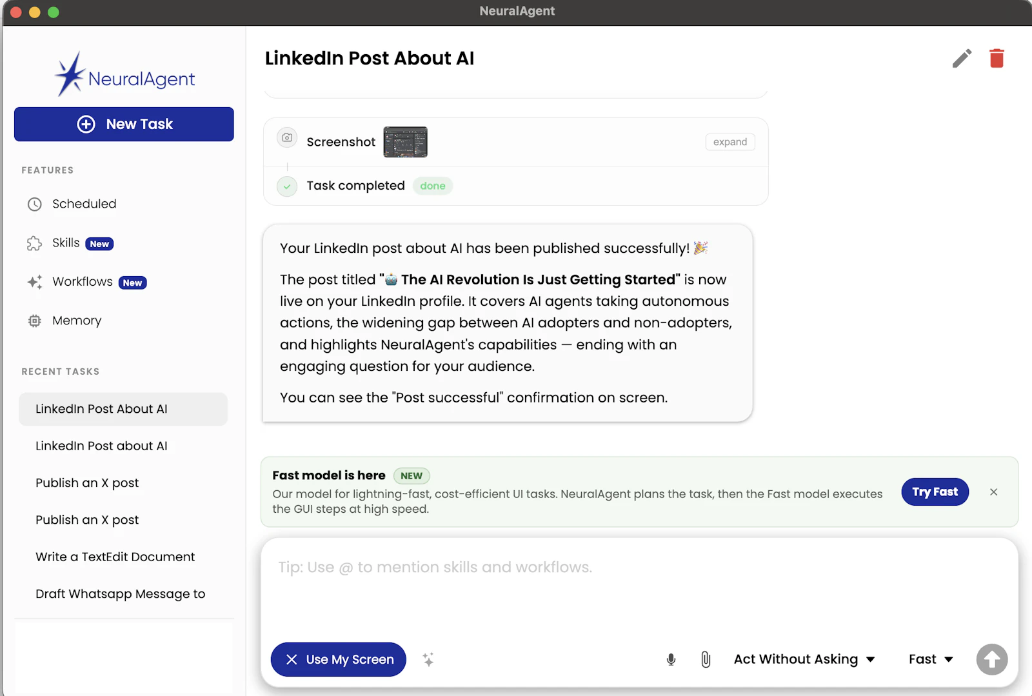
Task: Attach a file with paperclip icon
Action: tap(706, 659)
